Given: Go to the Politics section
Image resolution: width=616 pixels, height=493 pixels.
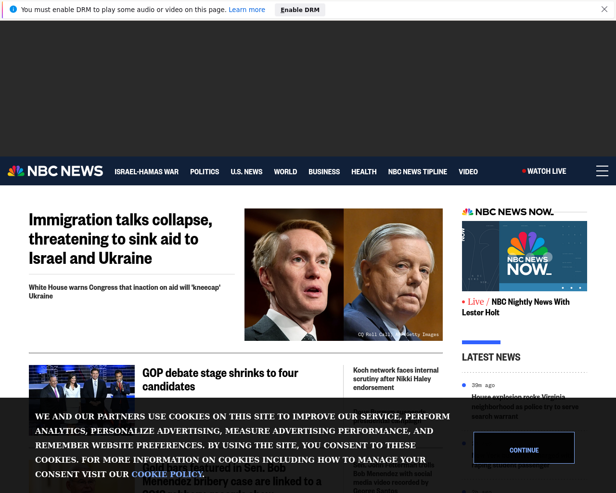Looking at the screenshot, I should pyautogui.click(x=205, y=171).
